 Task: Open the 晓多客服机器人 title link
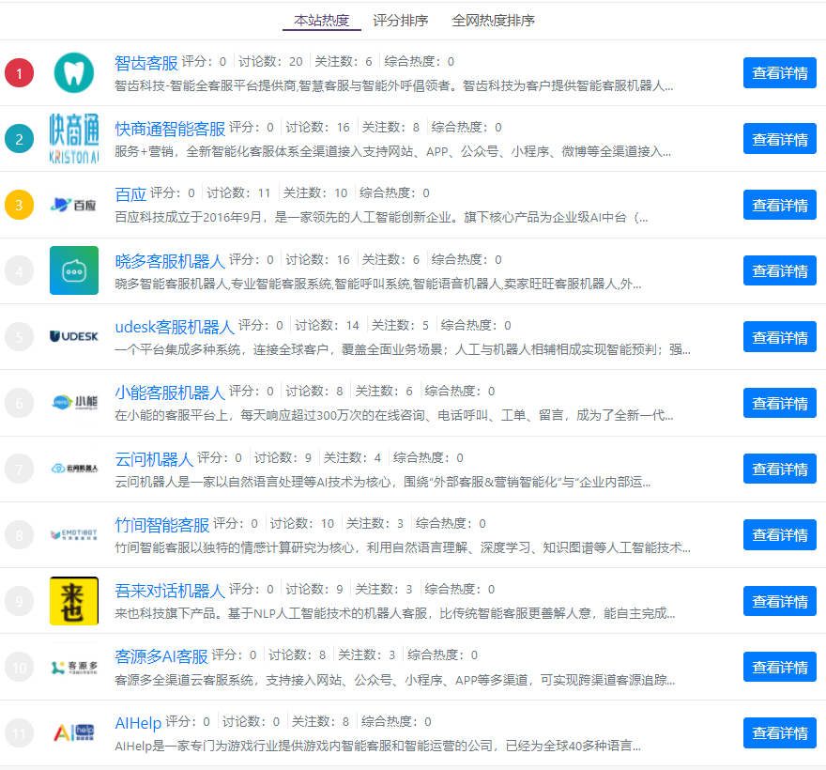170,261
